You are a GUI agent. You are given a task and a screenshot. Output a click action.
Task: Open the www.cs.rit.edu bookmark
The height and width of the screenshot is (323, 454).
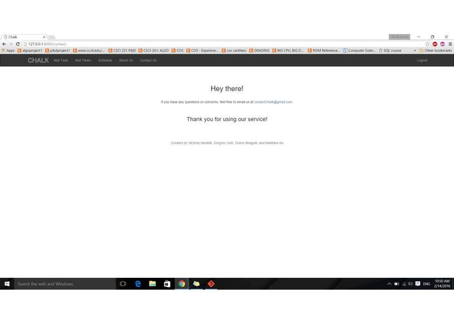coord(89,50)
